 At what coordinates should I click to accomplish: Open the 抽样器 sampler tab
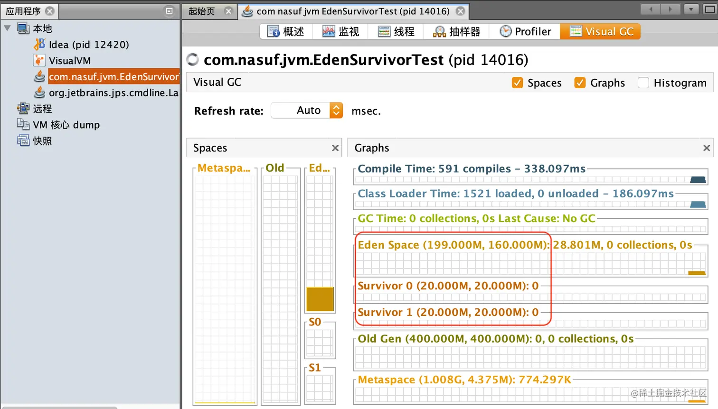(x=457, y=31)
